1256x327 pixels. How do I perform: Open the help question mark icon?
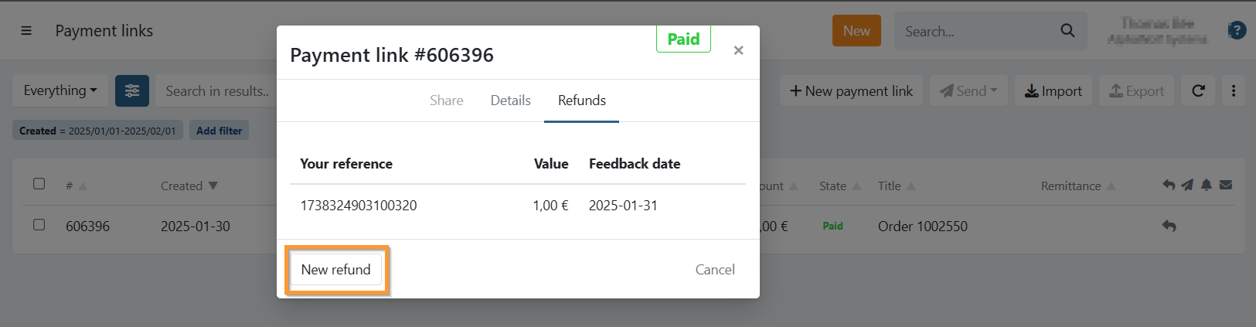[x=1237, y=31]
